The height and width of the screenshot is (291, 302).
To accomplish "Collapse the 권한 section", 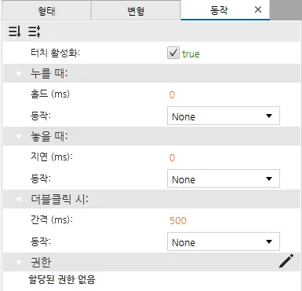I will [x=19, y=262].
